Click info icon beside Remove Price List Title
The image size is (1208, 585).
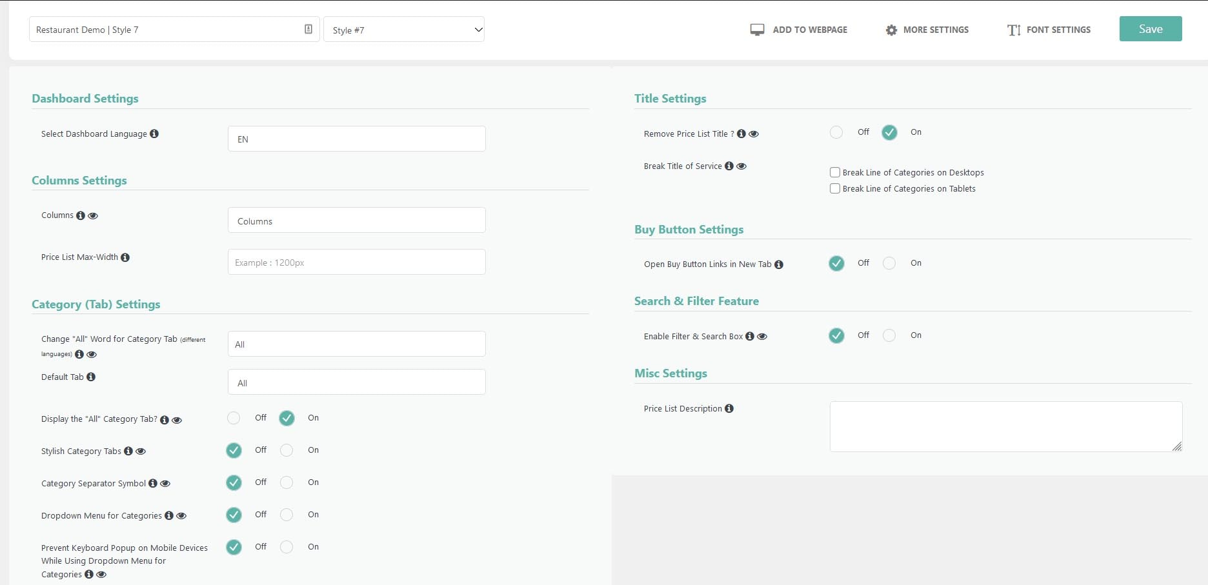[741, 134]
